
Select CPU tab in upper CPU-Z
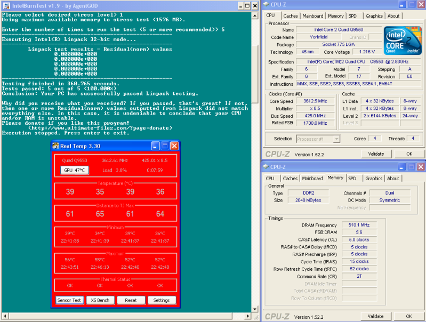tap(271, 15)
